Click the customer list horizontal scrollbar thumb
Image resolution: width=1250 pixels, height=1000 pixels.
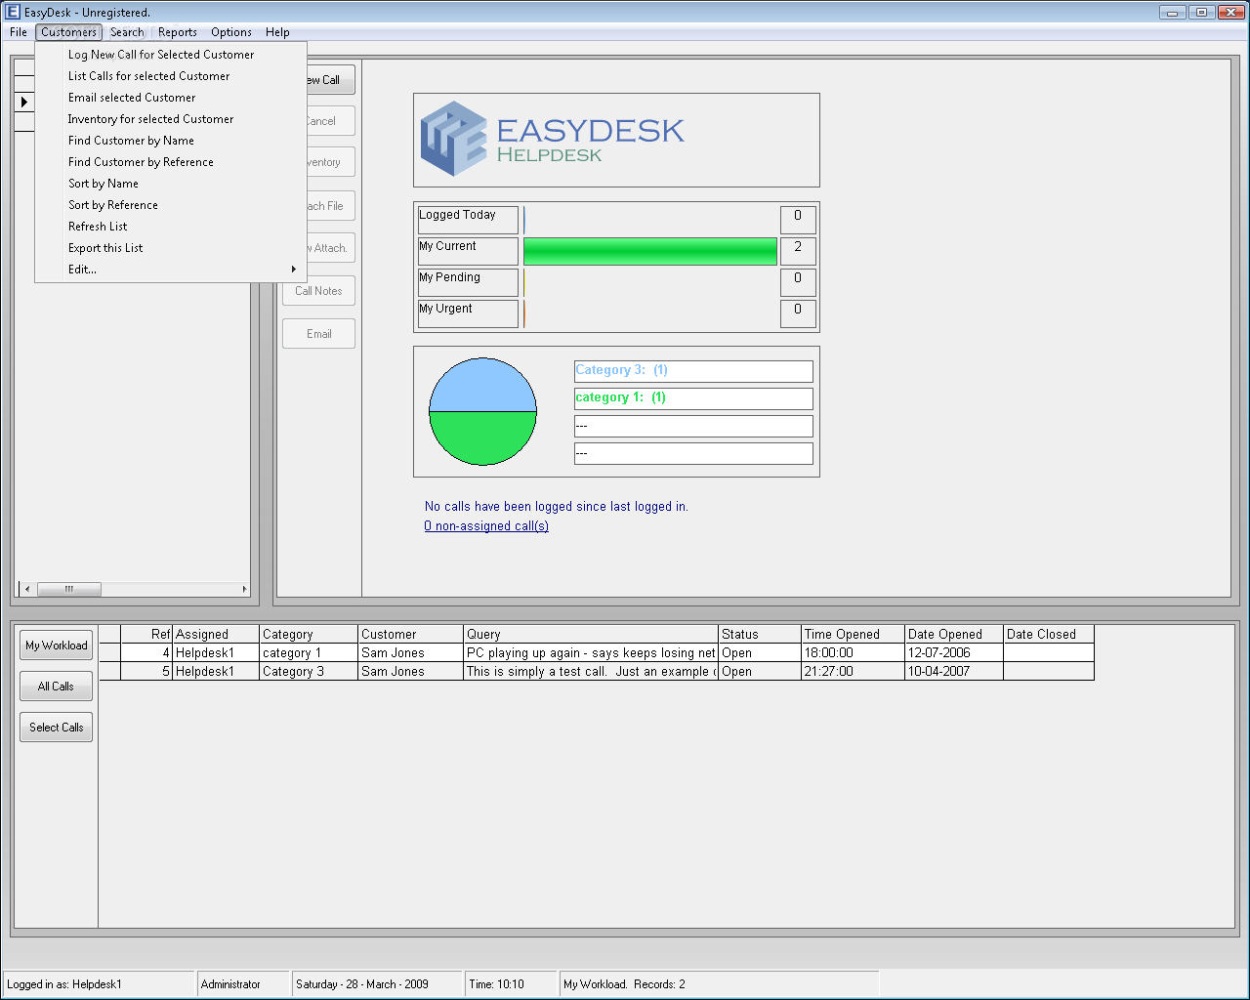pyautogui.click(x=69, y=589)
